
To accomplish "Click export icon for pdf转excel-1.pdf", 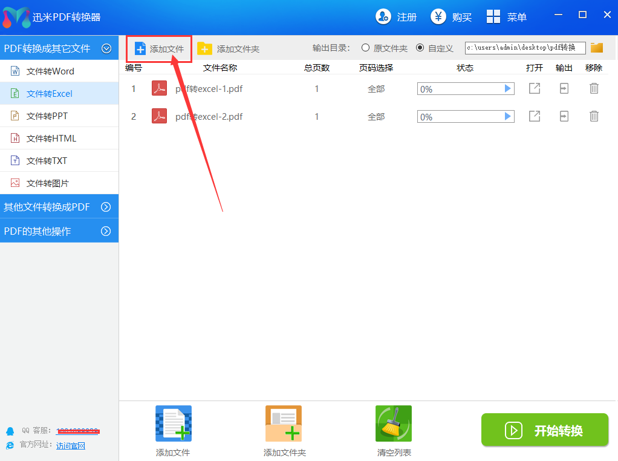I will pyautogui.click(x=564, y=89).
